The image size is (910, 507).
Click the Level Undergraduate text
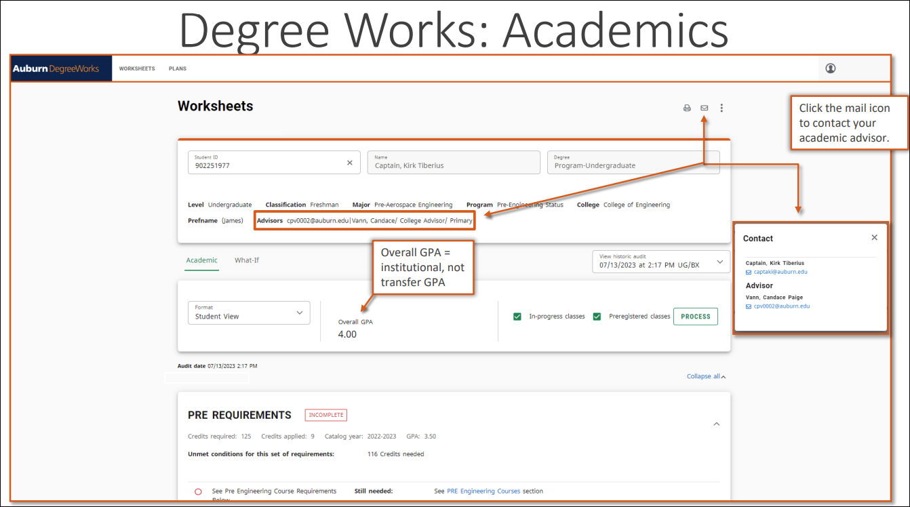click(220, 205)
